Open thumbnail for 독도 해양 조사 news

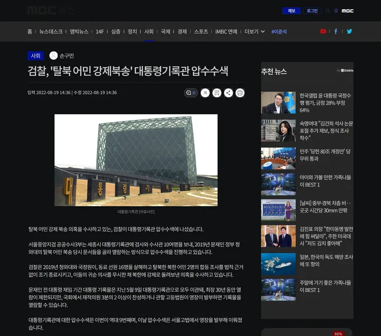click(x=278, y=264)
